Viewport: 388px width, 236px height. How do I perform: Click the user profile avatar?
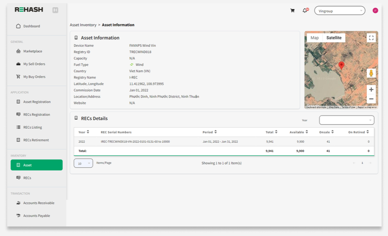[x=375, y=11]
